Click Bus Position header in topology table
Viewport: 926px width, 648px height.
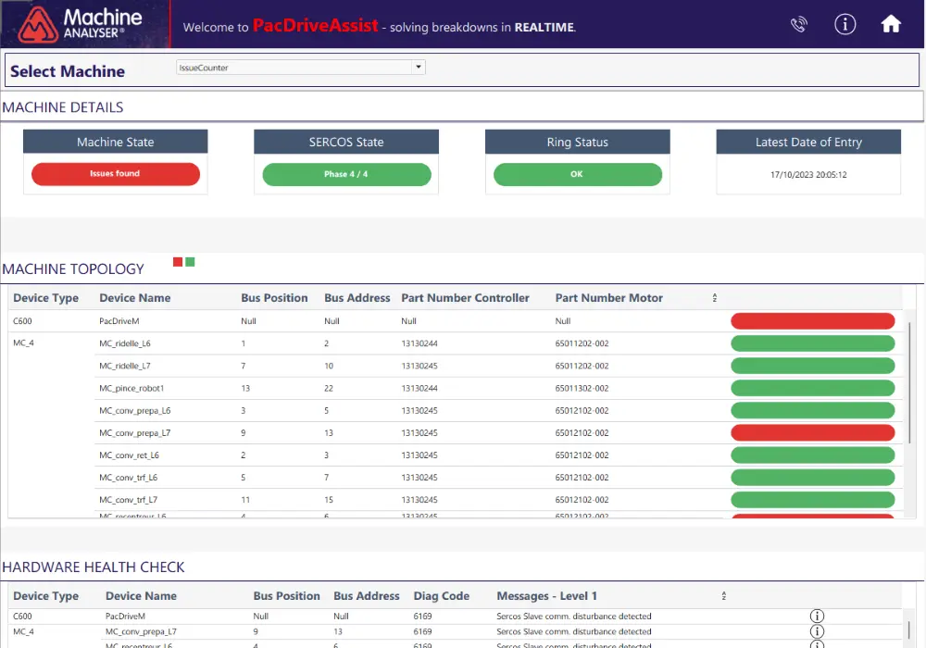(x=274, y=298)
